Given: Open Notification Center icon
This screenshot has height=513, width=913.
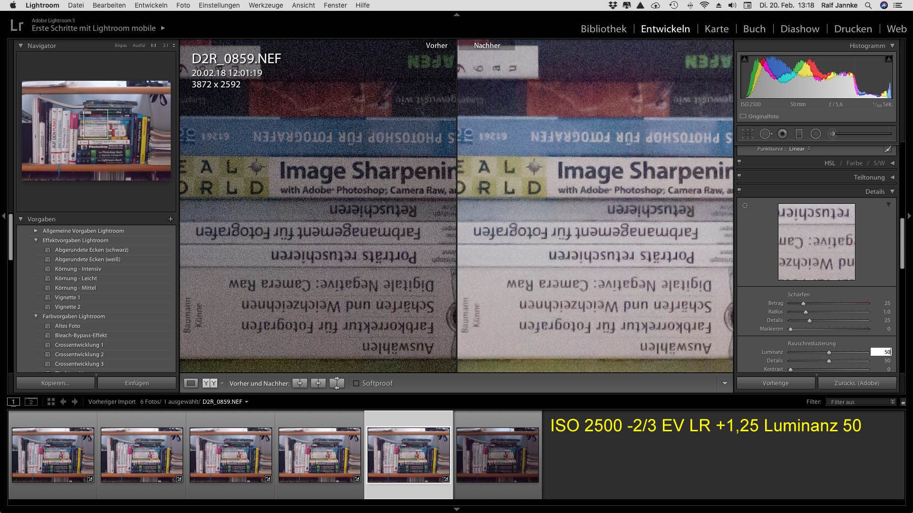Looking at the screenshot, I should [x=898, y=5].
